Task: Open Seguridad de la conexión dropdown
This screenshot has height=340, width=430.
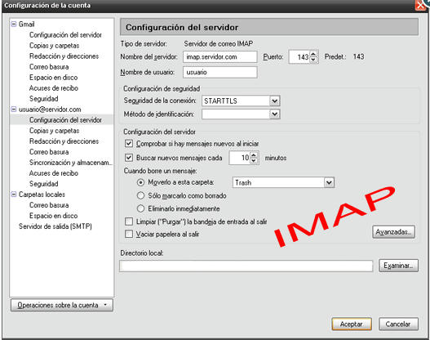Action: pyautogui.click(x=274, y=101)
